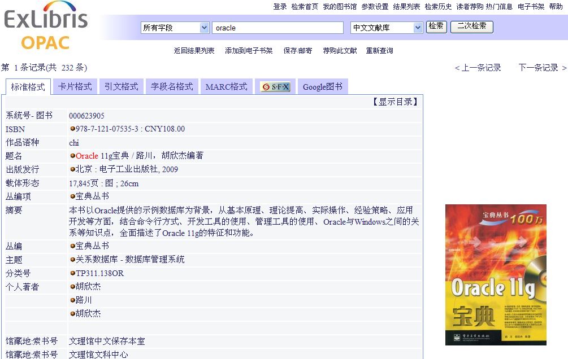Click 【显示目录】 to show contents
This screenshot has width=568, height=359.
click(395, 102)
